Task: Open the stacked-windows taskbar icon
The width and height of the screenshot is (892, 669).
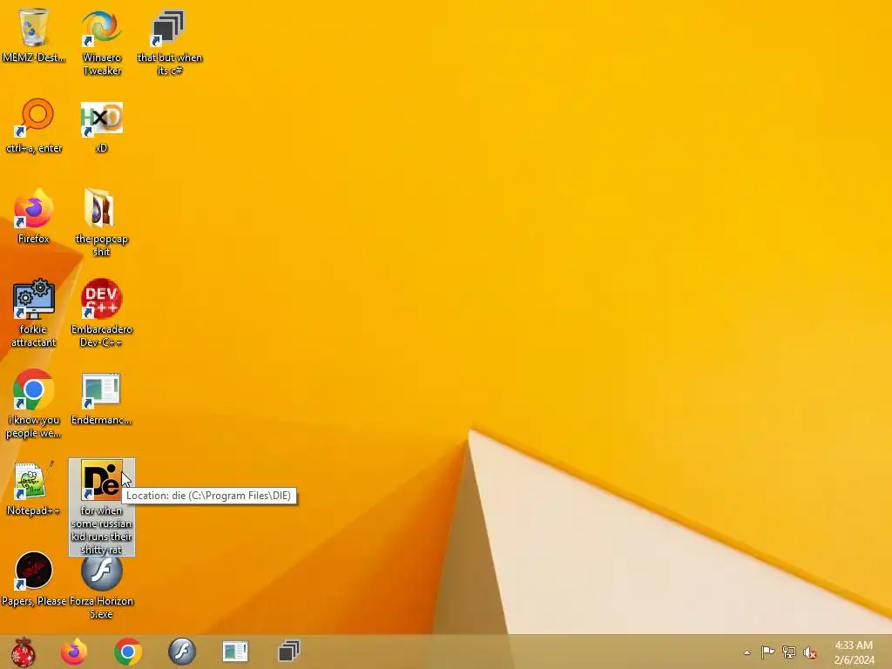Action: [289, 652]
